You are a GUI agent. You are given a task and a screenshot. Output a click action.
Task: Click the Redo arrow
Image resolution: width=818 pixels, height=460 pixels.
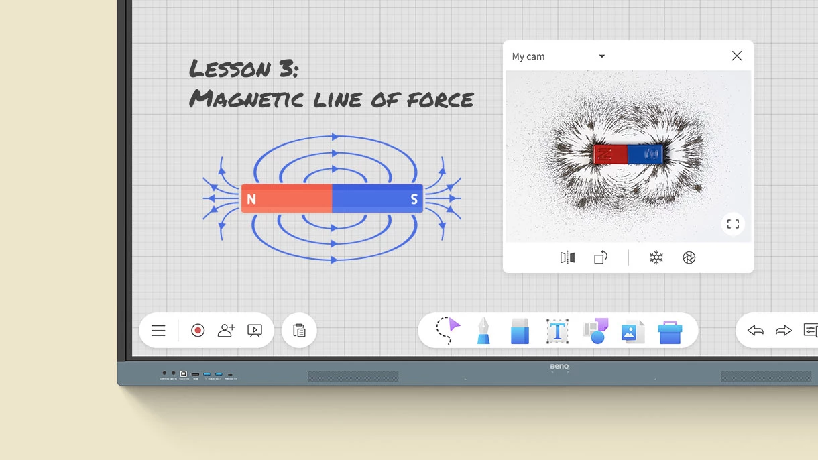tap(783, 330)
